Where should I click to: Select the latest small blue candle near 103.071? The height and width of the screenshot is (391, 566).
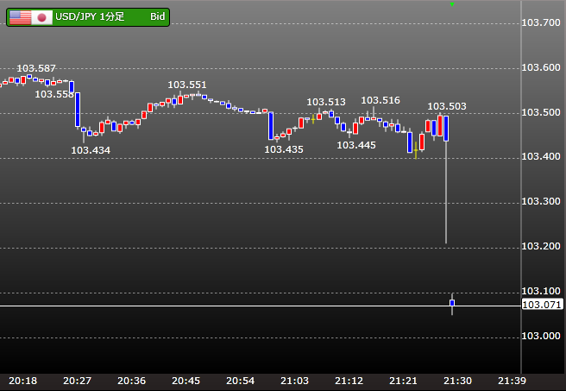point(452,303)
